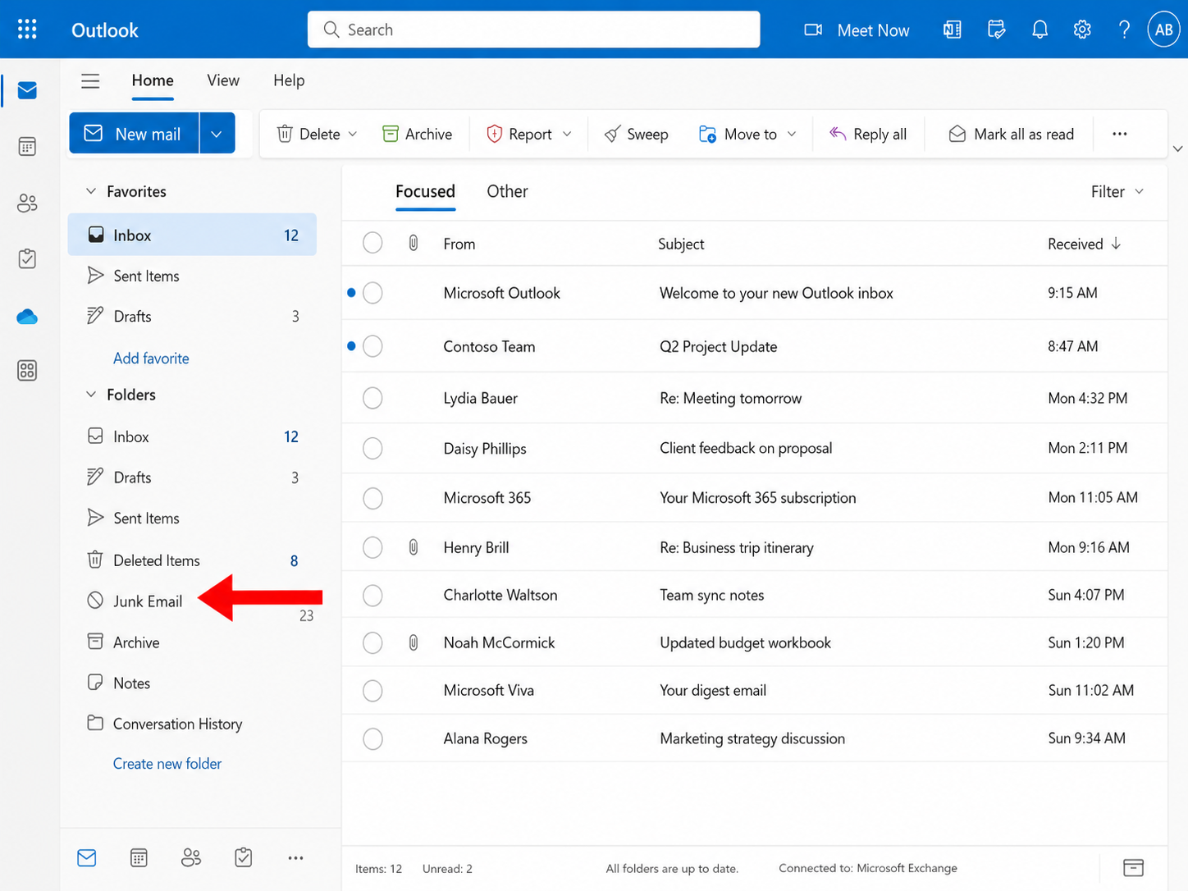Toggle the reading pane layout icon in status bar
Viewport: 1188px width, 891px height.
point(1133,868)
